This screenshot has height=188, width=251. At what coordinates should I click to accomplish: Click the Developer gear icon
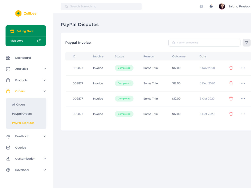[x=8, y=170]
